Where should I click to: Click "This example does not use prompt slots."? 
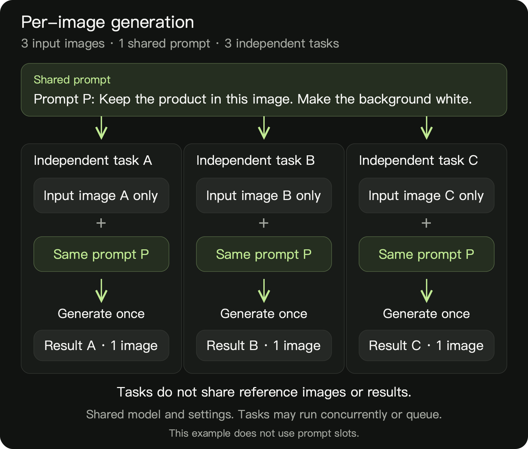click(x=264, y=433)
